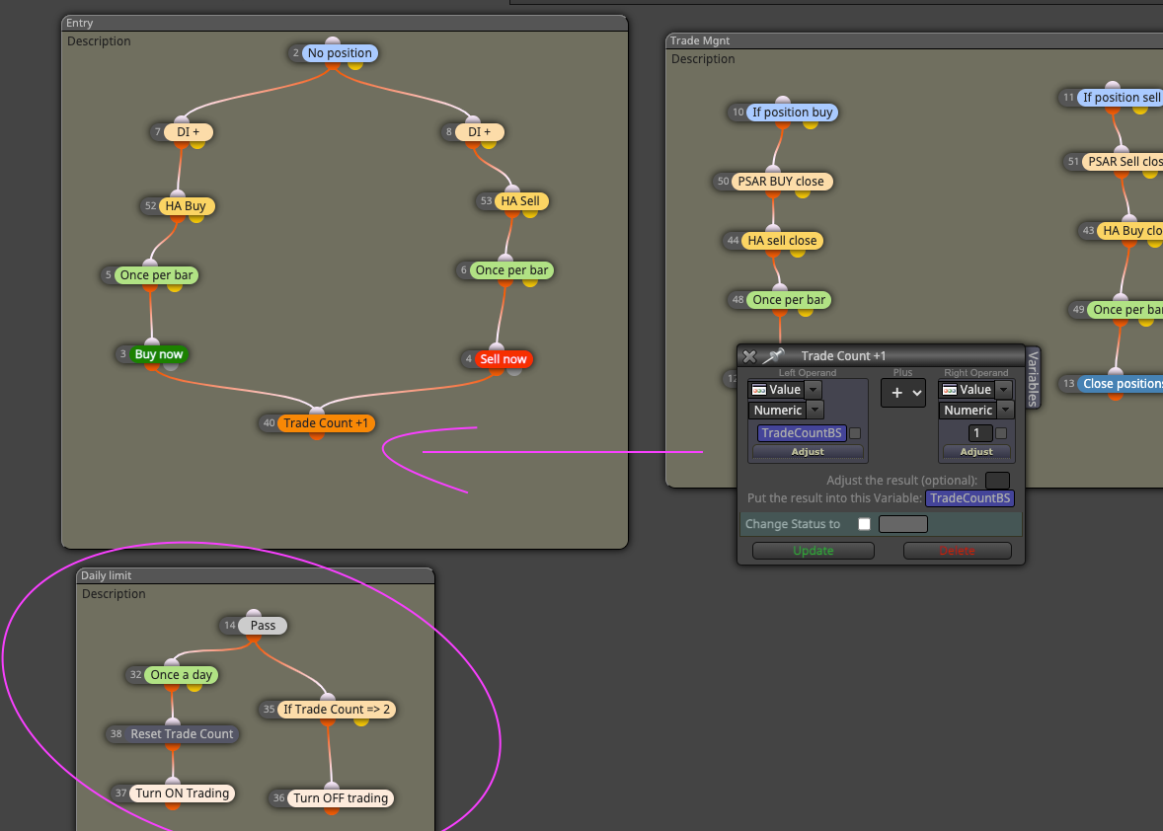Screen dimensions: 1163x831
Task: Select the Reset Trade Count node
Action: pyautogui.click(x=182, y=734)
